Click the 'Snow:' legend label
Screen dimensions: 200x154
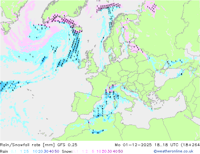tap(67, 151)
